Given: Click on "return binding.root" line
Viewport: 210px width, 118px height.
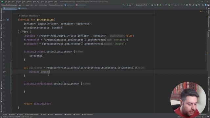Looking at the screenshot, I should [37, 104].
